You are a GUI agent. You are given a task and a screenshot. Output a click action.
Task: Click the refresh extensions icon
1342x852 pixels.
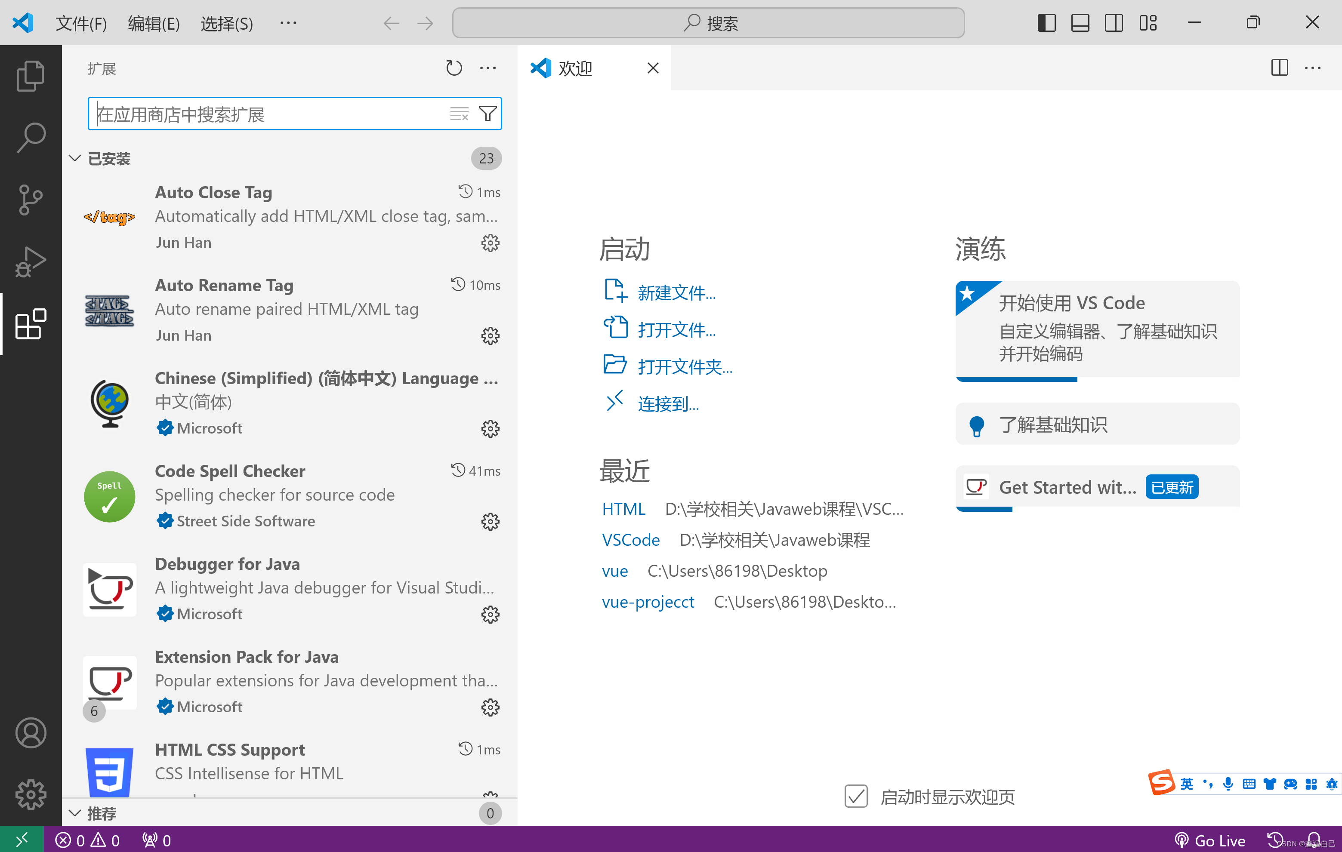tap(454, 68)
